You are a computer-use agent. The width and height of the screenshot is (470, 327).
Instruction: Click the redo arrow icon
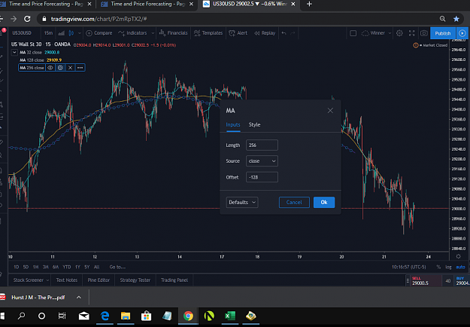click(x=293, y=33)
